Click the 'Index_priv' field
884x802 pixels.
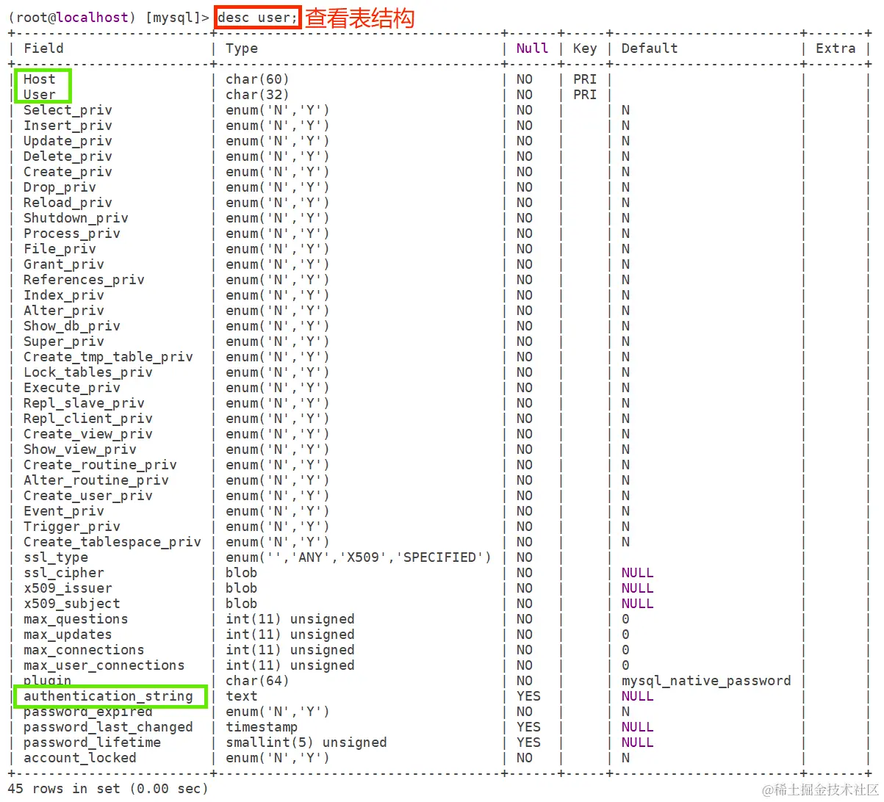(x=64, y=295)
